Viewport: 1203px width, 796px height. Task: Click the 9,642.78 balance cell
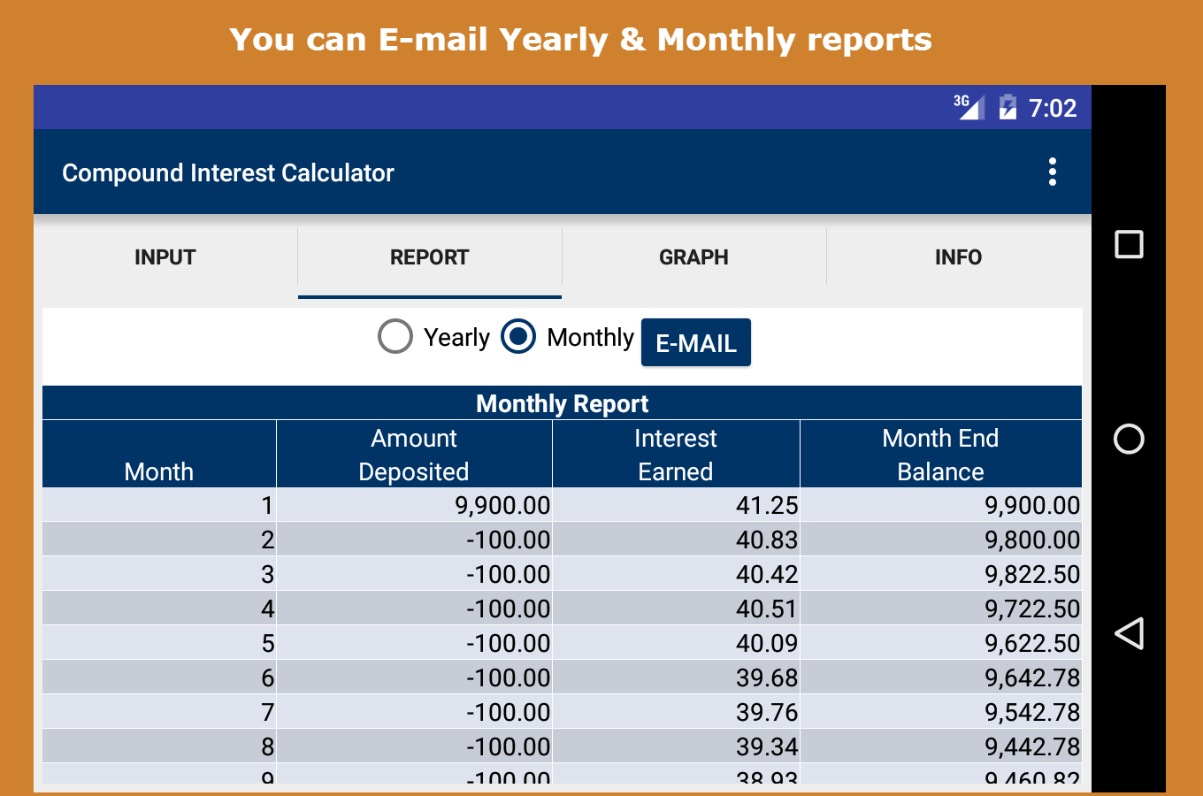941,677
